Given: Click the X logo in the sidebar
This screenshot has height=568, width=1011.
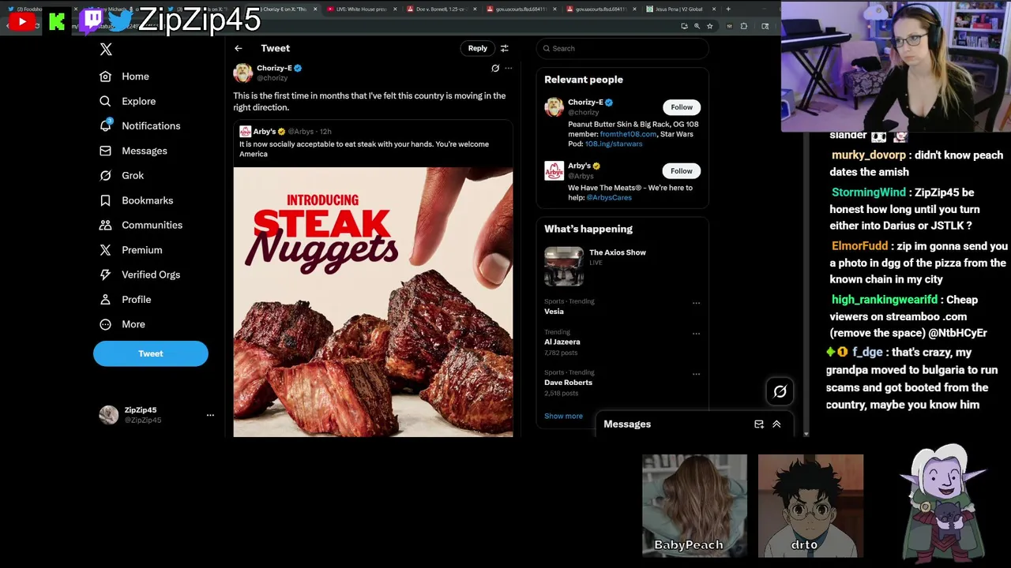Looking at the screenshot, I should click(x=106, y=49).
